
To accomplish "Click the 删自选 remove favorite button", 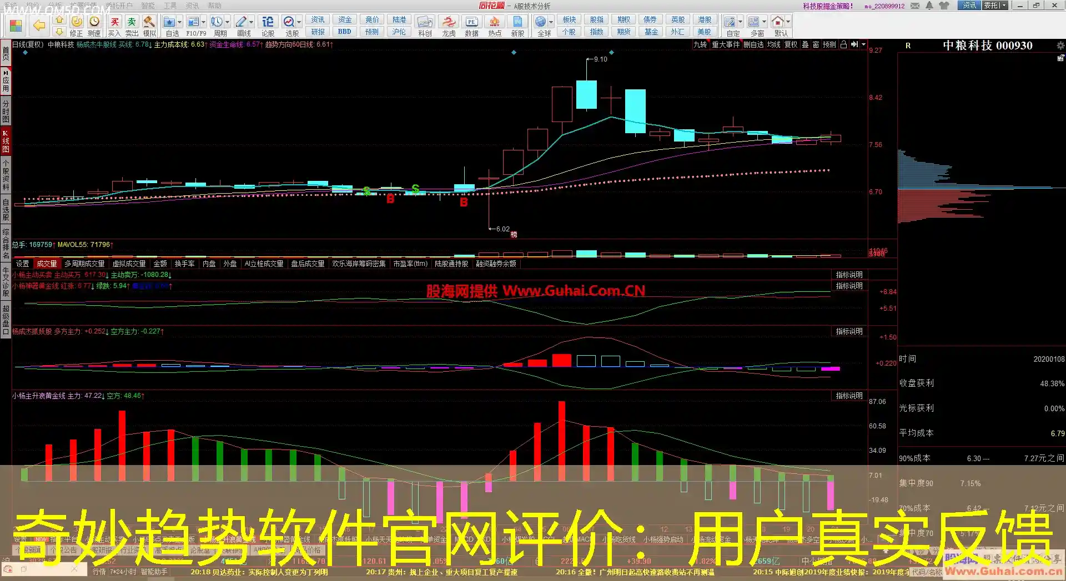I will 753,44.
